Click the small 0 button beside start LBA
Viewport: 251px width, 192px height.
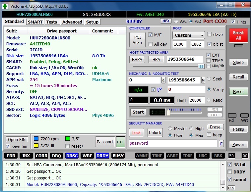click(x=163, y=80)
